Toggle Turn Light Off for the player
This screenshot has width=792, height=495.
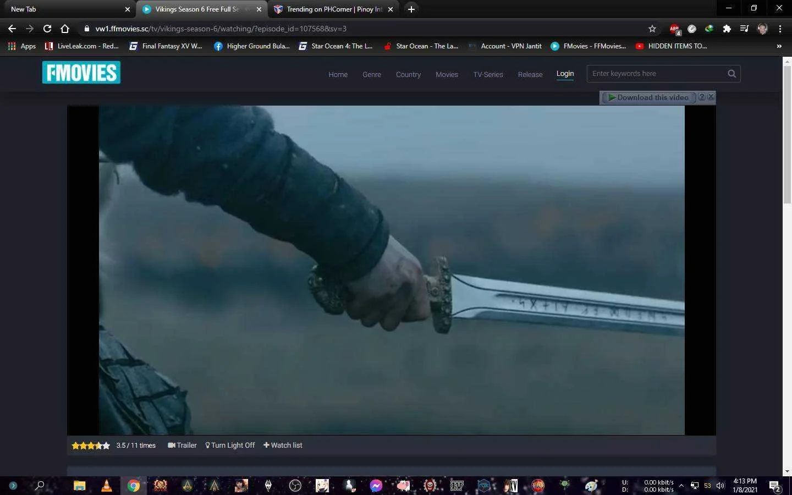[x=230, y=446]
